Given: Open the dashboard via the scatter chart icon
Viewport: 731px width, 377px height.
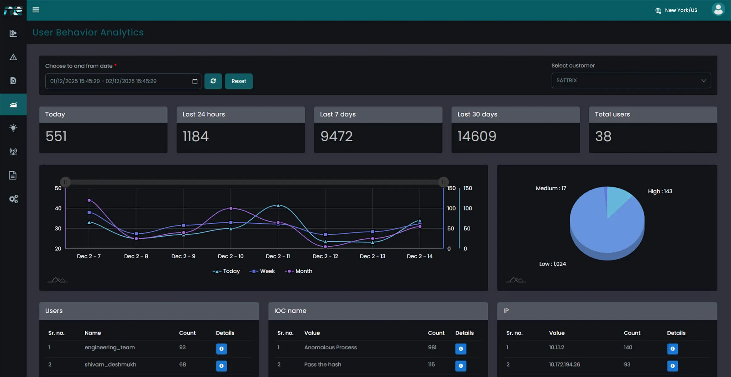Looking at the screenshot, I should [13, 33].
